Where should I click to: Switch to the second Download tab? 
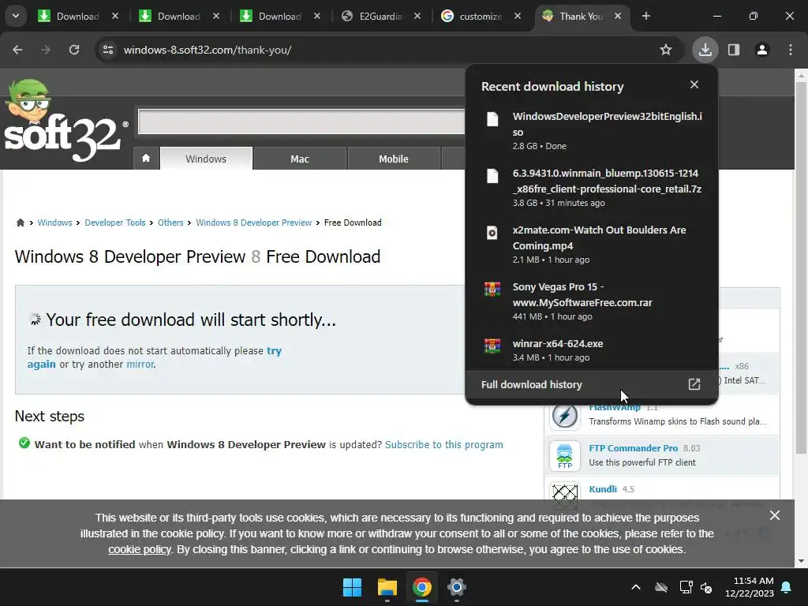pyautogui.click(x=179, y=16)
